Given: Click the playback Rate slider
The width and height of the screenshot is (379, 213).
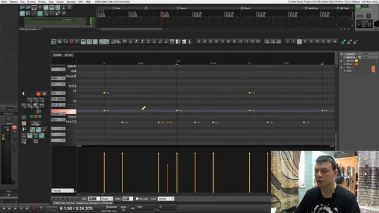Looking at the screenshot, I should [156, 210].
